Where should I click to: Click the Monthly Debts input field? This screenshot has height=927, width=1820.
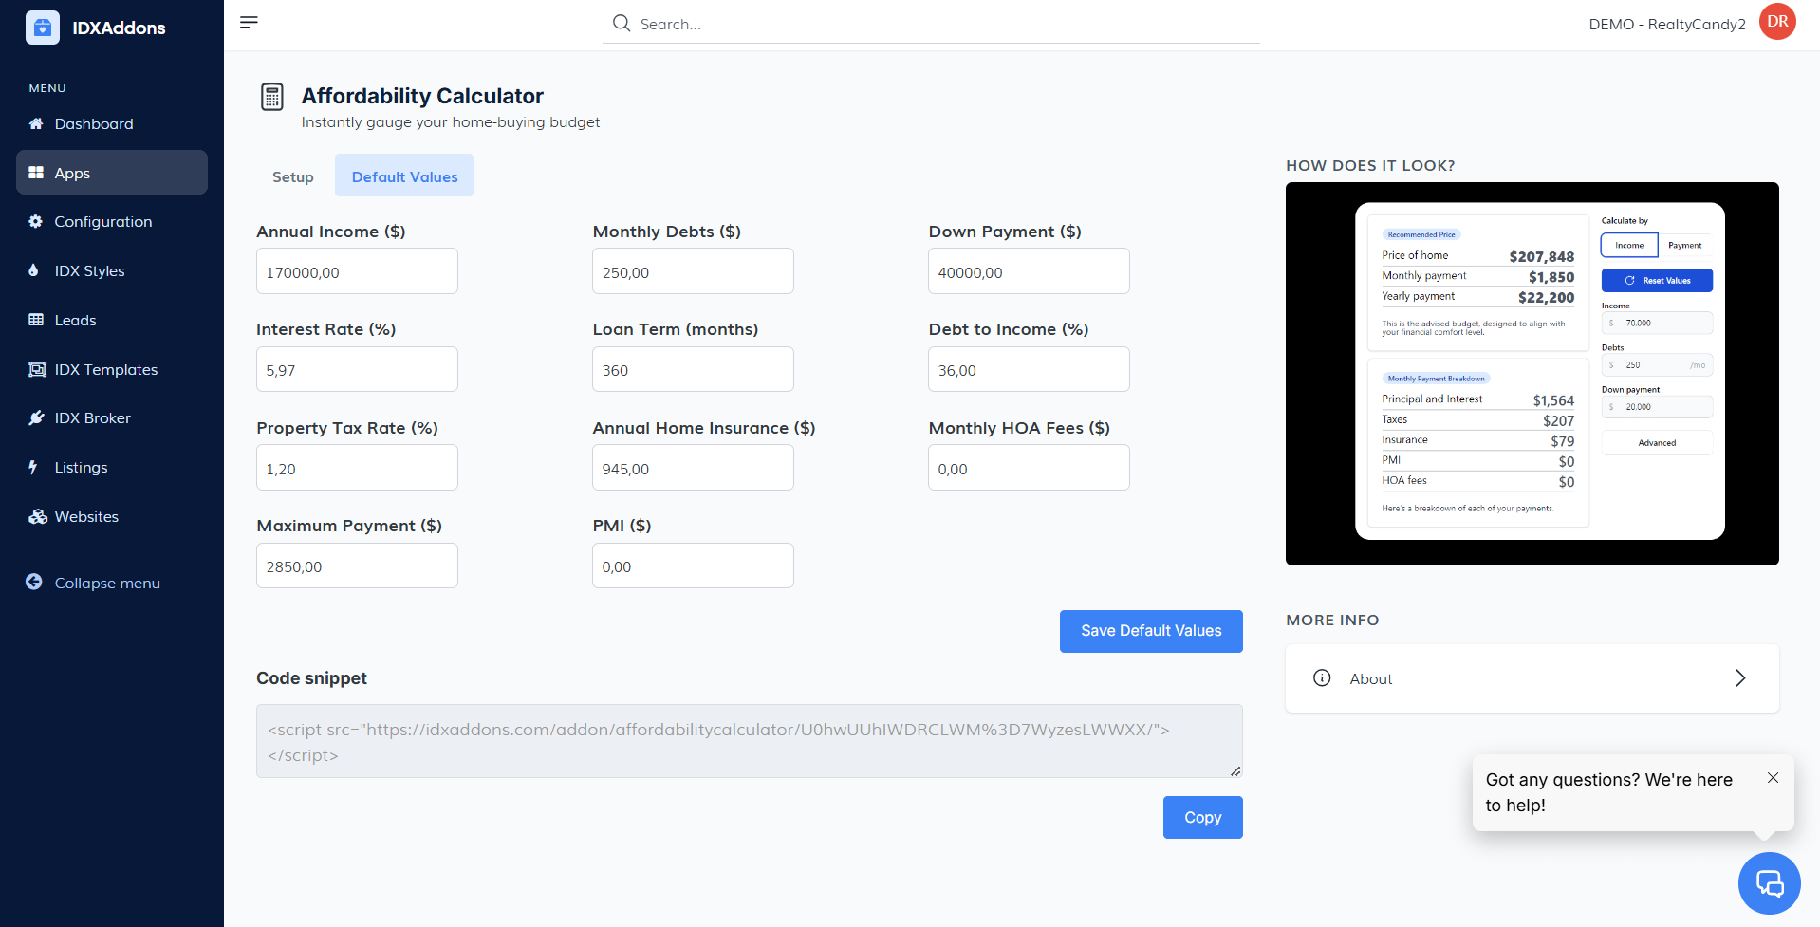coord(693,271)
